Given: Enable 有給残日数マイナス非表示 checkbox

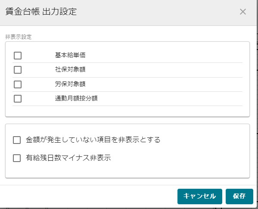Looking at the screenshot, I should [17, 158].
